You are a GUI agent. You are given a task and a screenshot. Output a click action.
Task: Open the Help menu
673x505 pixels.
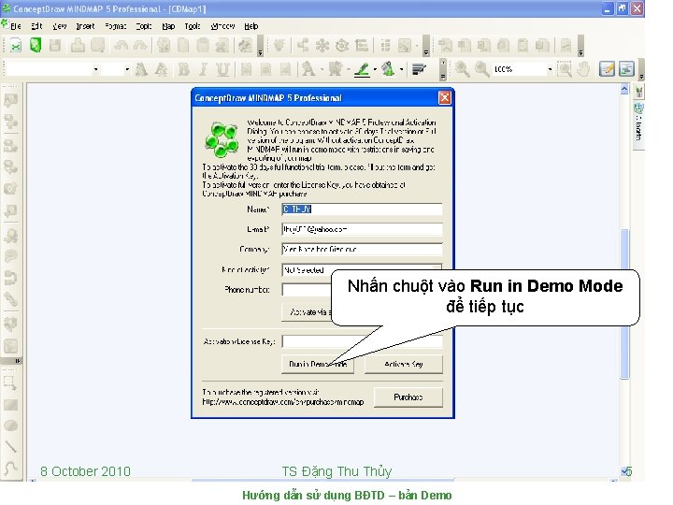click(x=251, y=26)
